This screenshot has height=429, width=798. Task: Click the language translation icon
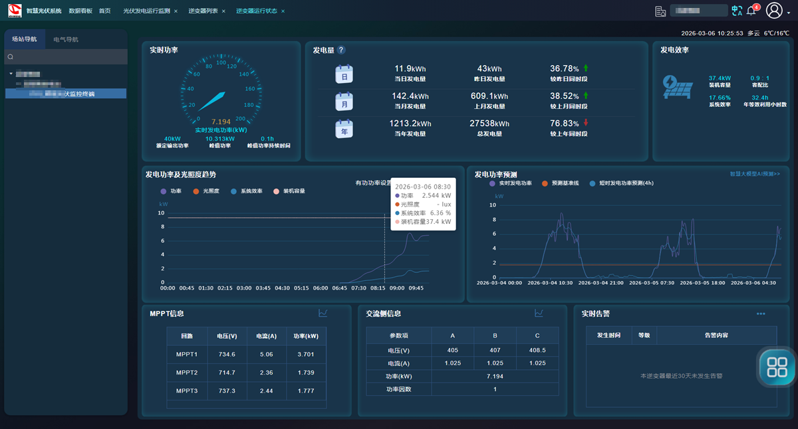(x=736, y=11)
